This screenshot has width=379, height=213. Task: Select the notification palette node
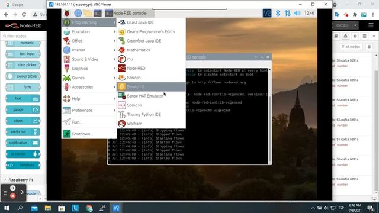pyautogui.click(x=23, y=143)
